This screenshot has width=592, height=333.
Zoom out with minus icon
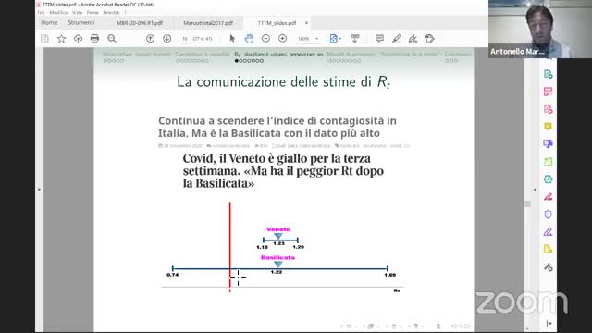265,39
